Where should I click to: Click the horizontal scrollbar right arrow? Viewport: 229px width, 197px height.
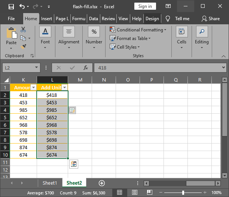218,183
